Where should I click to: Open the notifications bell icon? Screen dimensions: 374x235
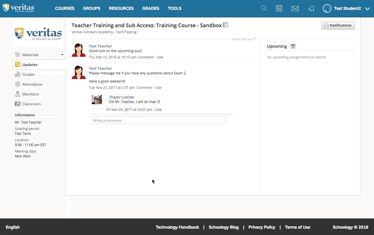tap(311, 9)
